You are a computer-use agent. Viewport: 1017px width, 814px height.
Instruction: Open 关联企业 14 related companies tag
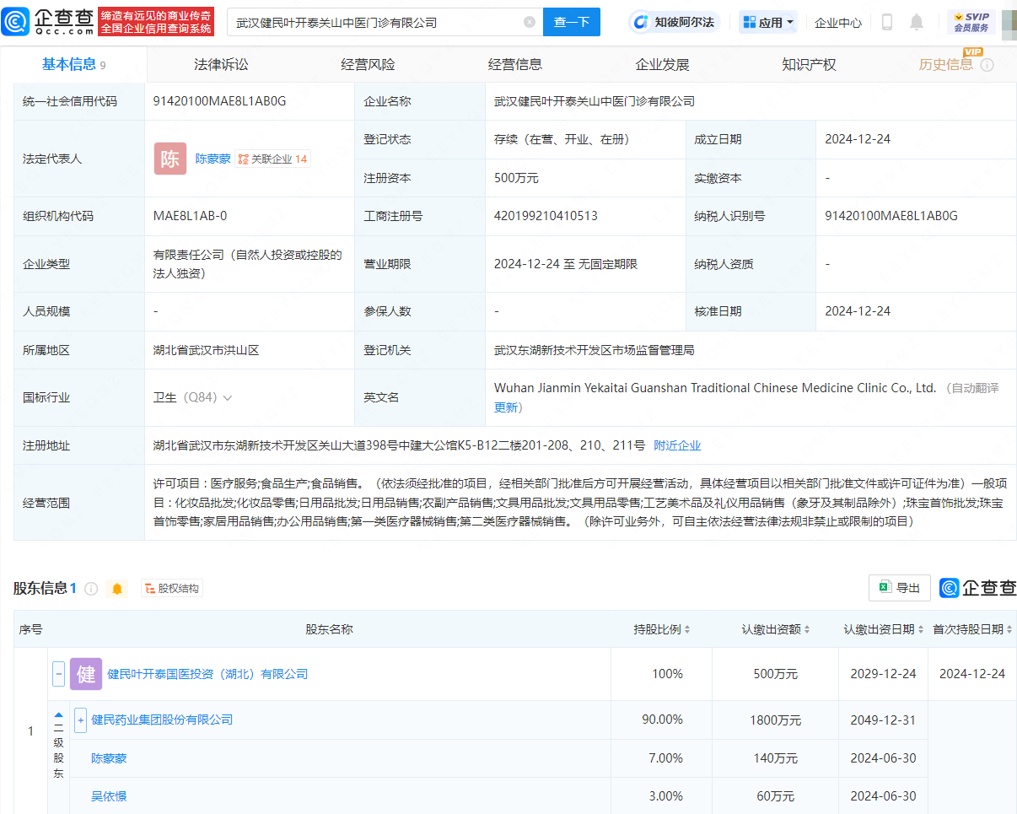coord(272,159)
